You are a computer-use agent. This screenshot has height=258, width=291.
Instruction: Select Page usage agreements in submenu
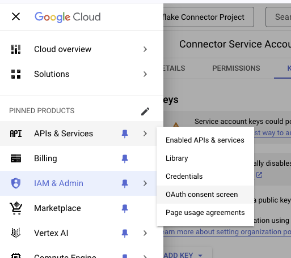205,213
